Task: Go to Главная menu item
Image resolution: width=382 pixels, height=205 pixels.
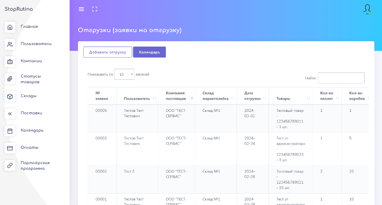Action: (x=29, y=27)
